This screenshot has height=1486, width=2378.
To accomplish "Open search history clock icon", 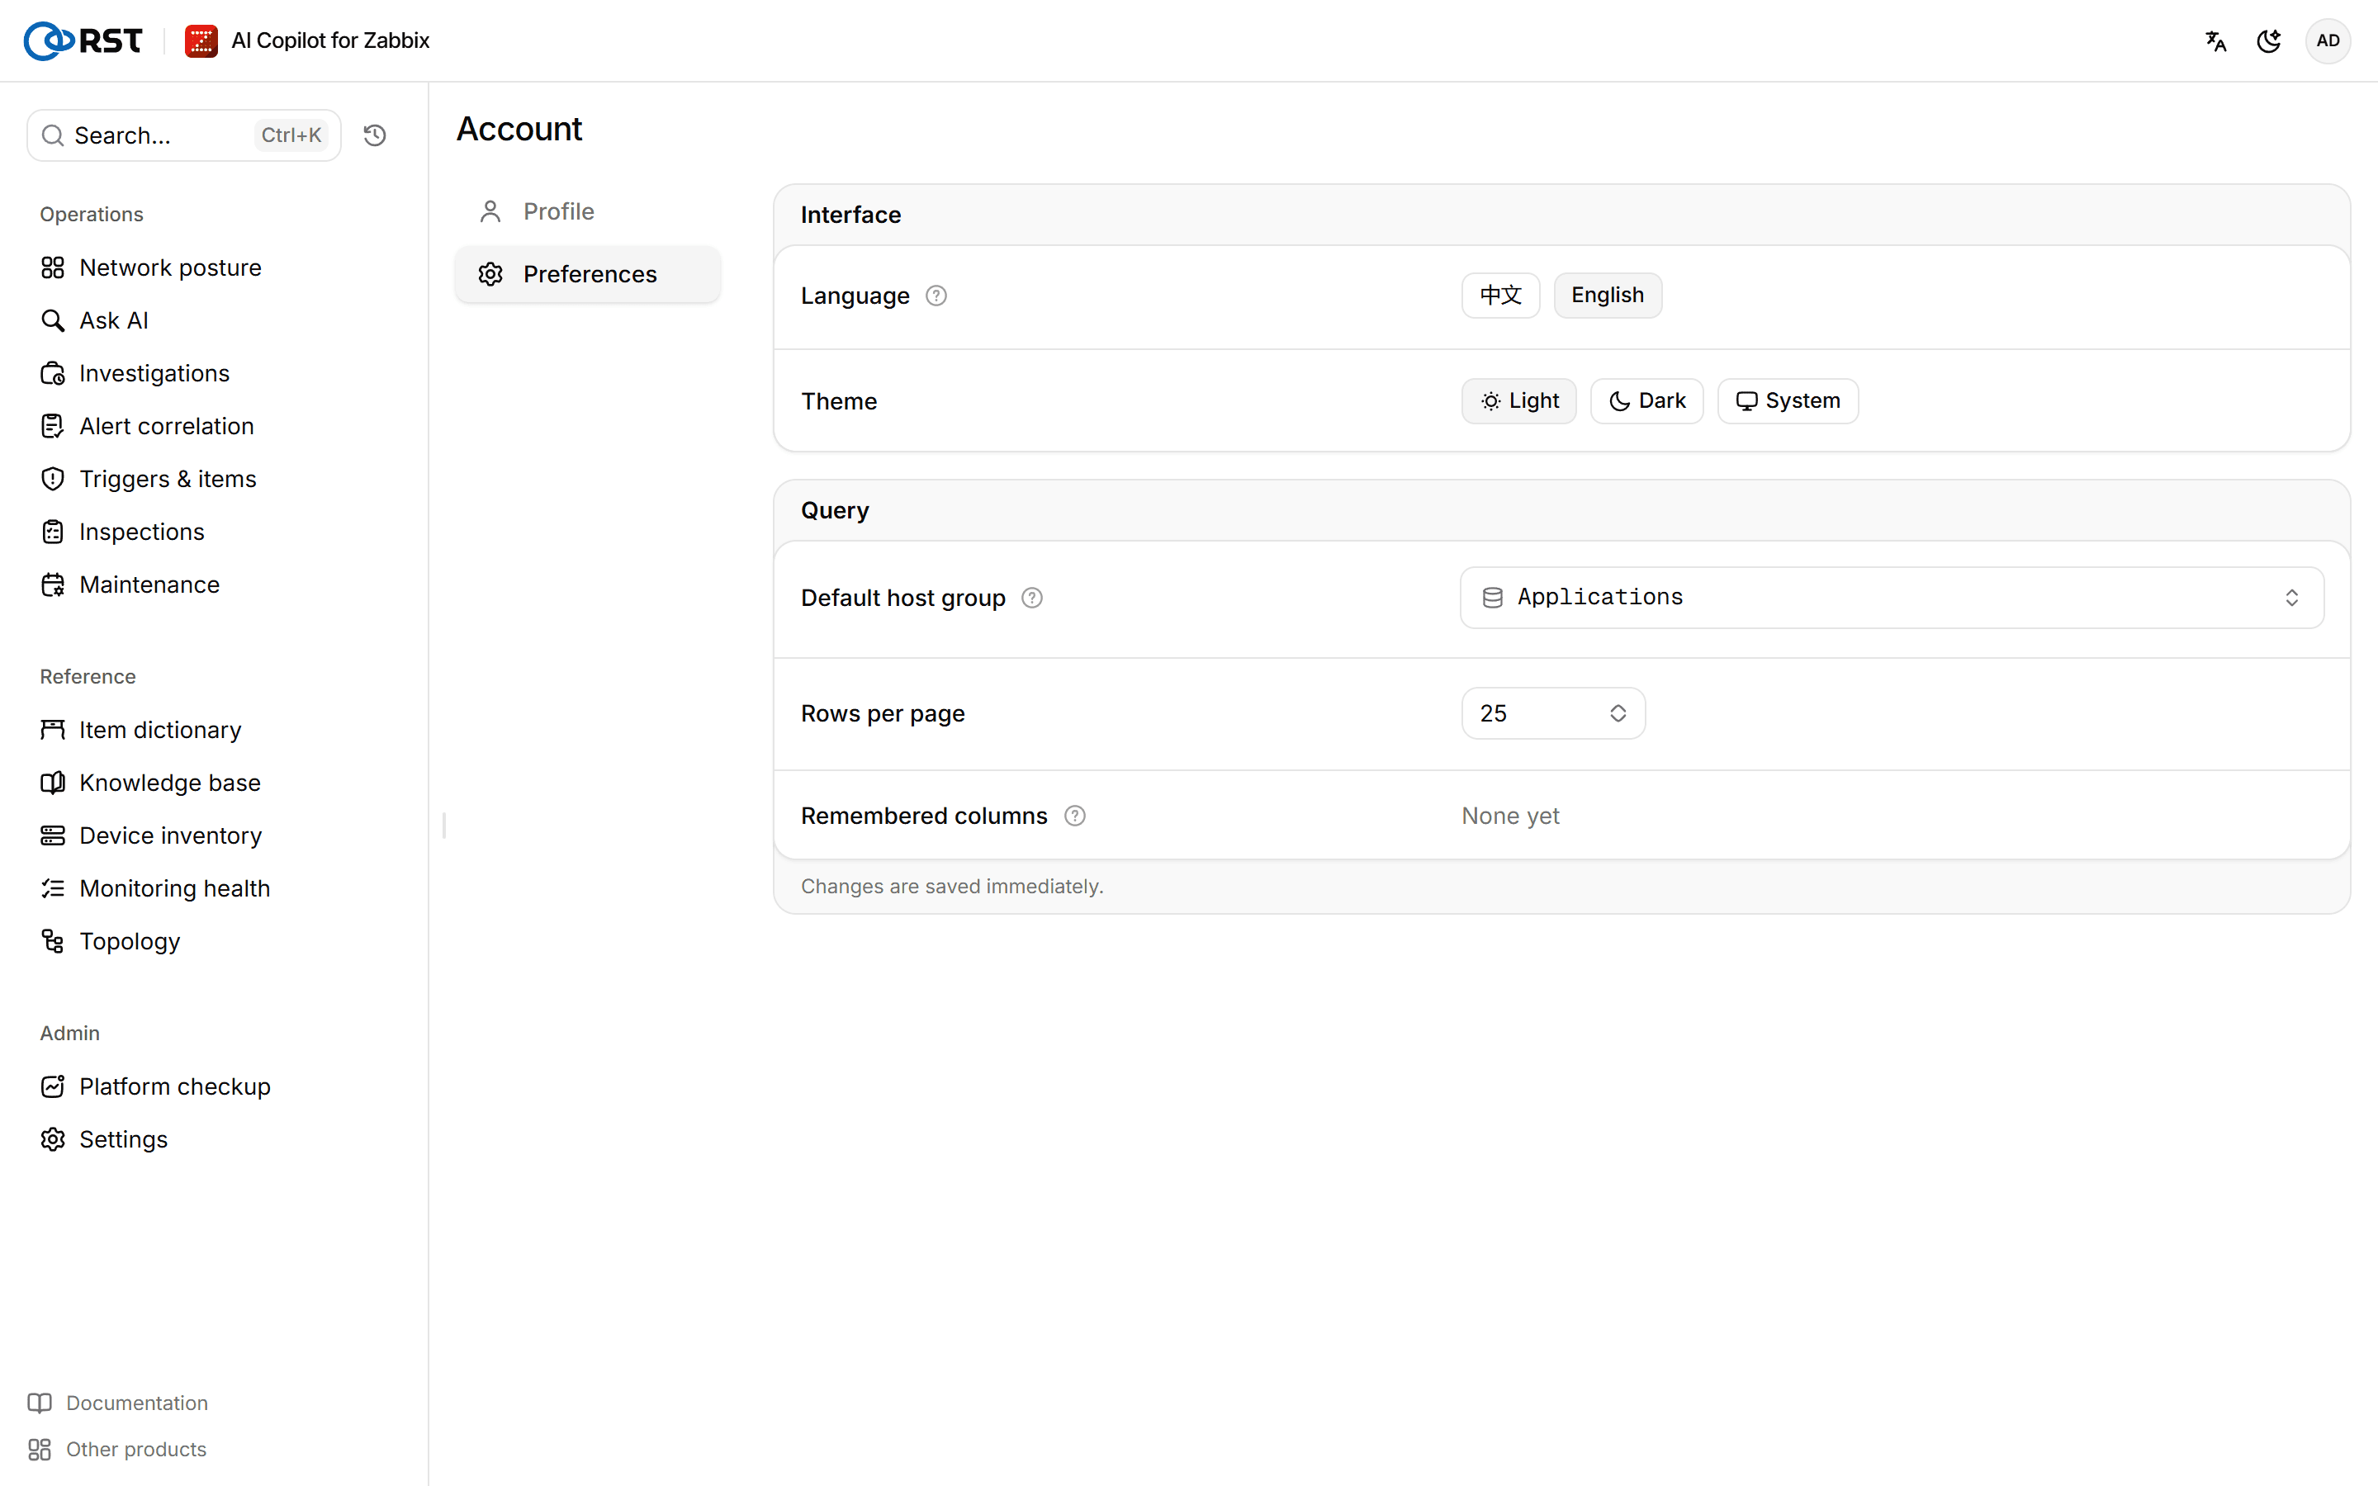I will click(374, 135).
